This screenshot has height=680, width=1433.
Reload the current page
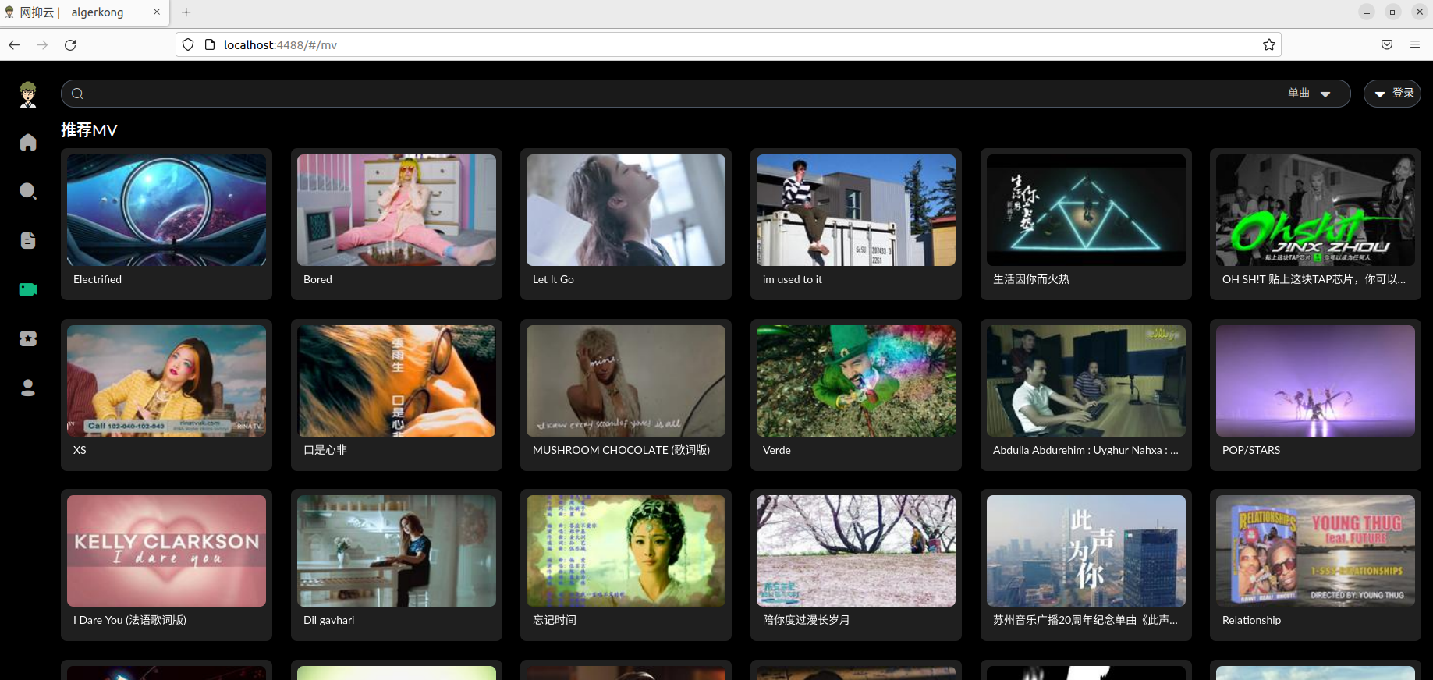click(x=70, y=44)
